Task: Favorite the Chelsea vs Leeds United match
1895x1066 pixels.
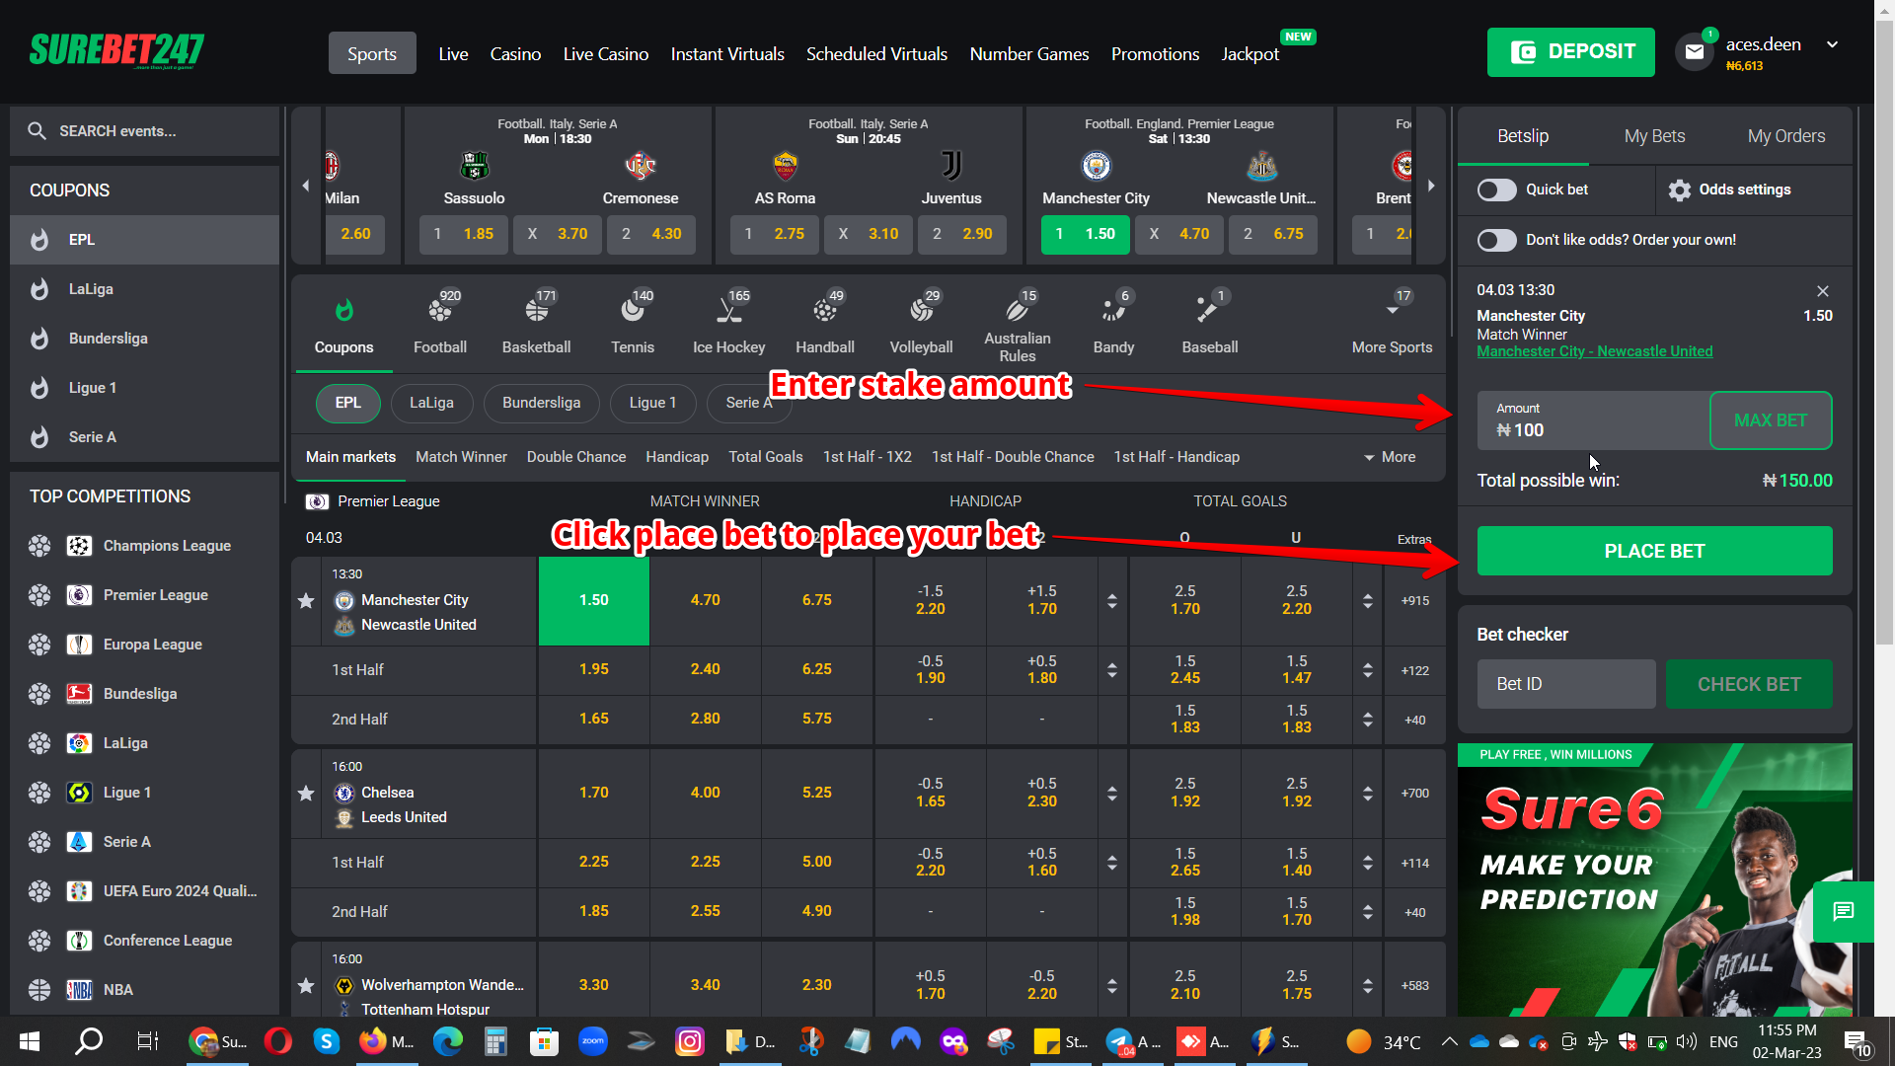Action: coord(306,793)
